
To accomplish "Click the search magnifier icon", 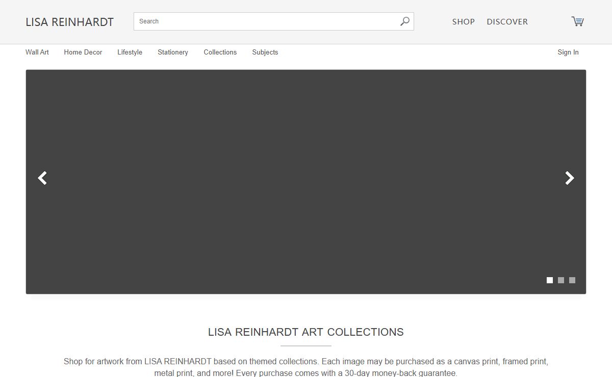I will point(405,21).
